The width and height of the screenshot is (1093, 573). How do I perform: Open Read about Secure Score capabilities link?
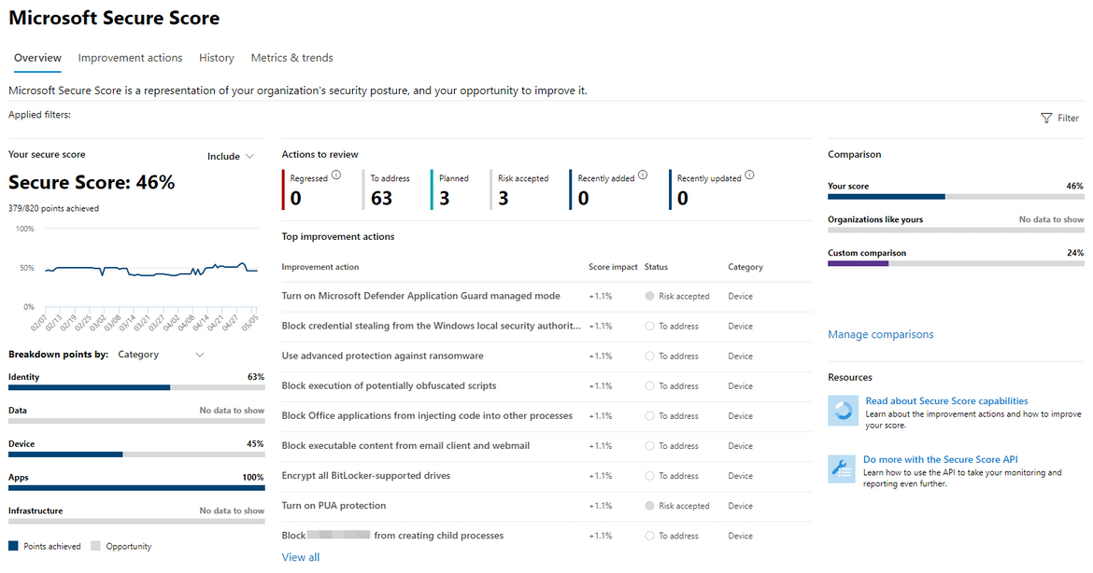pos(946,401)
